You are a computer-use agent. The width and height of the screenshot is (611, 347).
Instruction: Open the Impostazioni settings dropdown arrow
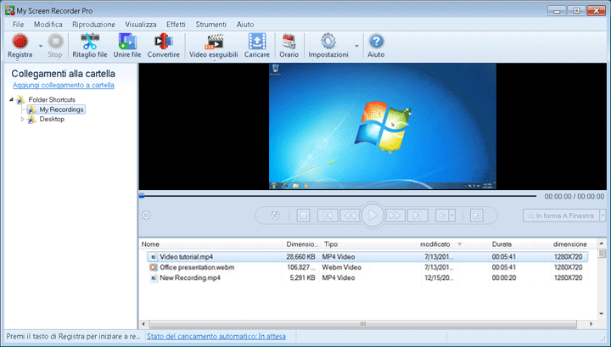356,44
